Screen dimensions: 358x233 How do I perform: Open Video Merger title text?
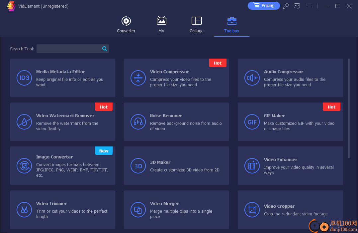(x=164, y=203)
